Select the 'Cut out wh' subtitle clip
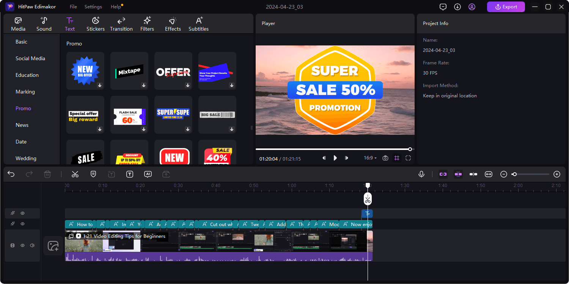This screenshot has height=284, width=569. point(215,224)
